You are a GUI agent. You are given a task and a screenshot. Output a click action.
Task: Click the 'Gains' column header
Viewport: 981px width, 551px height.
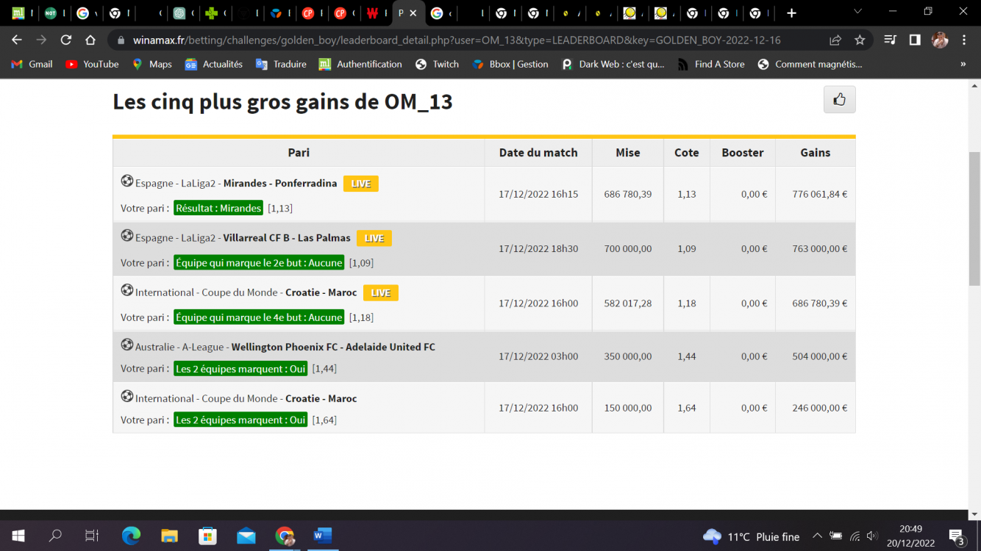(816, 153)
